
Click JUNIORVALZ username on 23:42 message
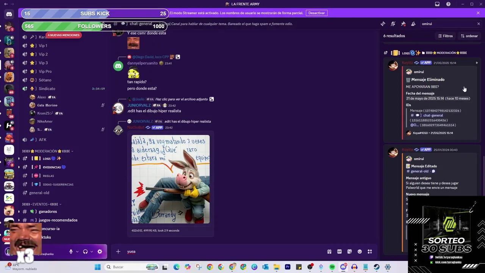pos(139,105)
